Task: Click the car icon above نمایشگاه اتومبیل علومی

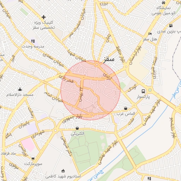Action: pyautogui.click(x=163, y=2)
